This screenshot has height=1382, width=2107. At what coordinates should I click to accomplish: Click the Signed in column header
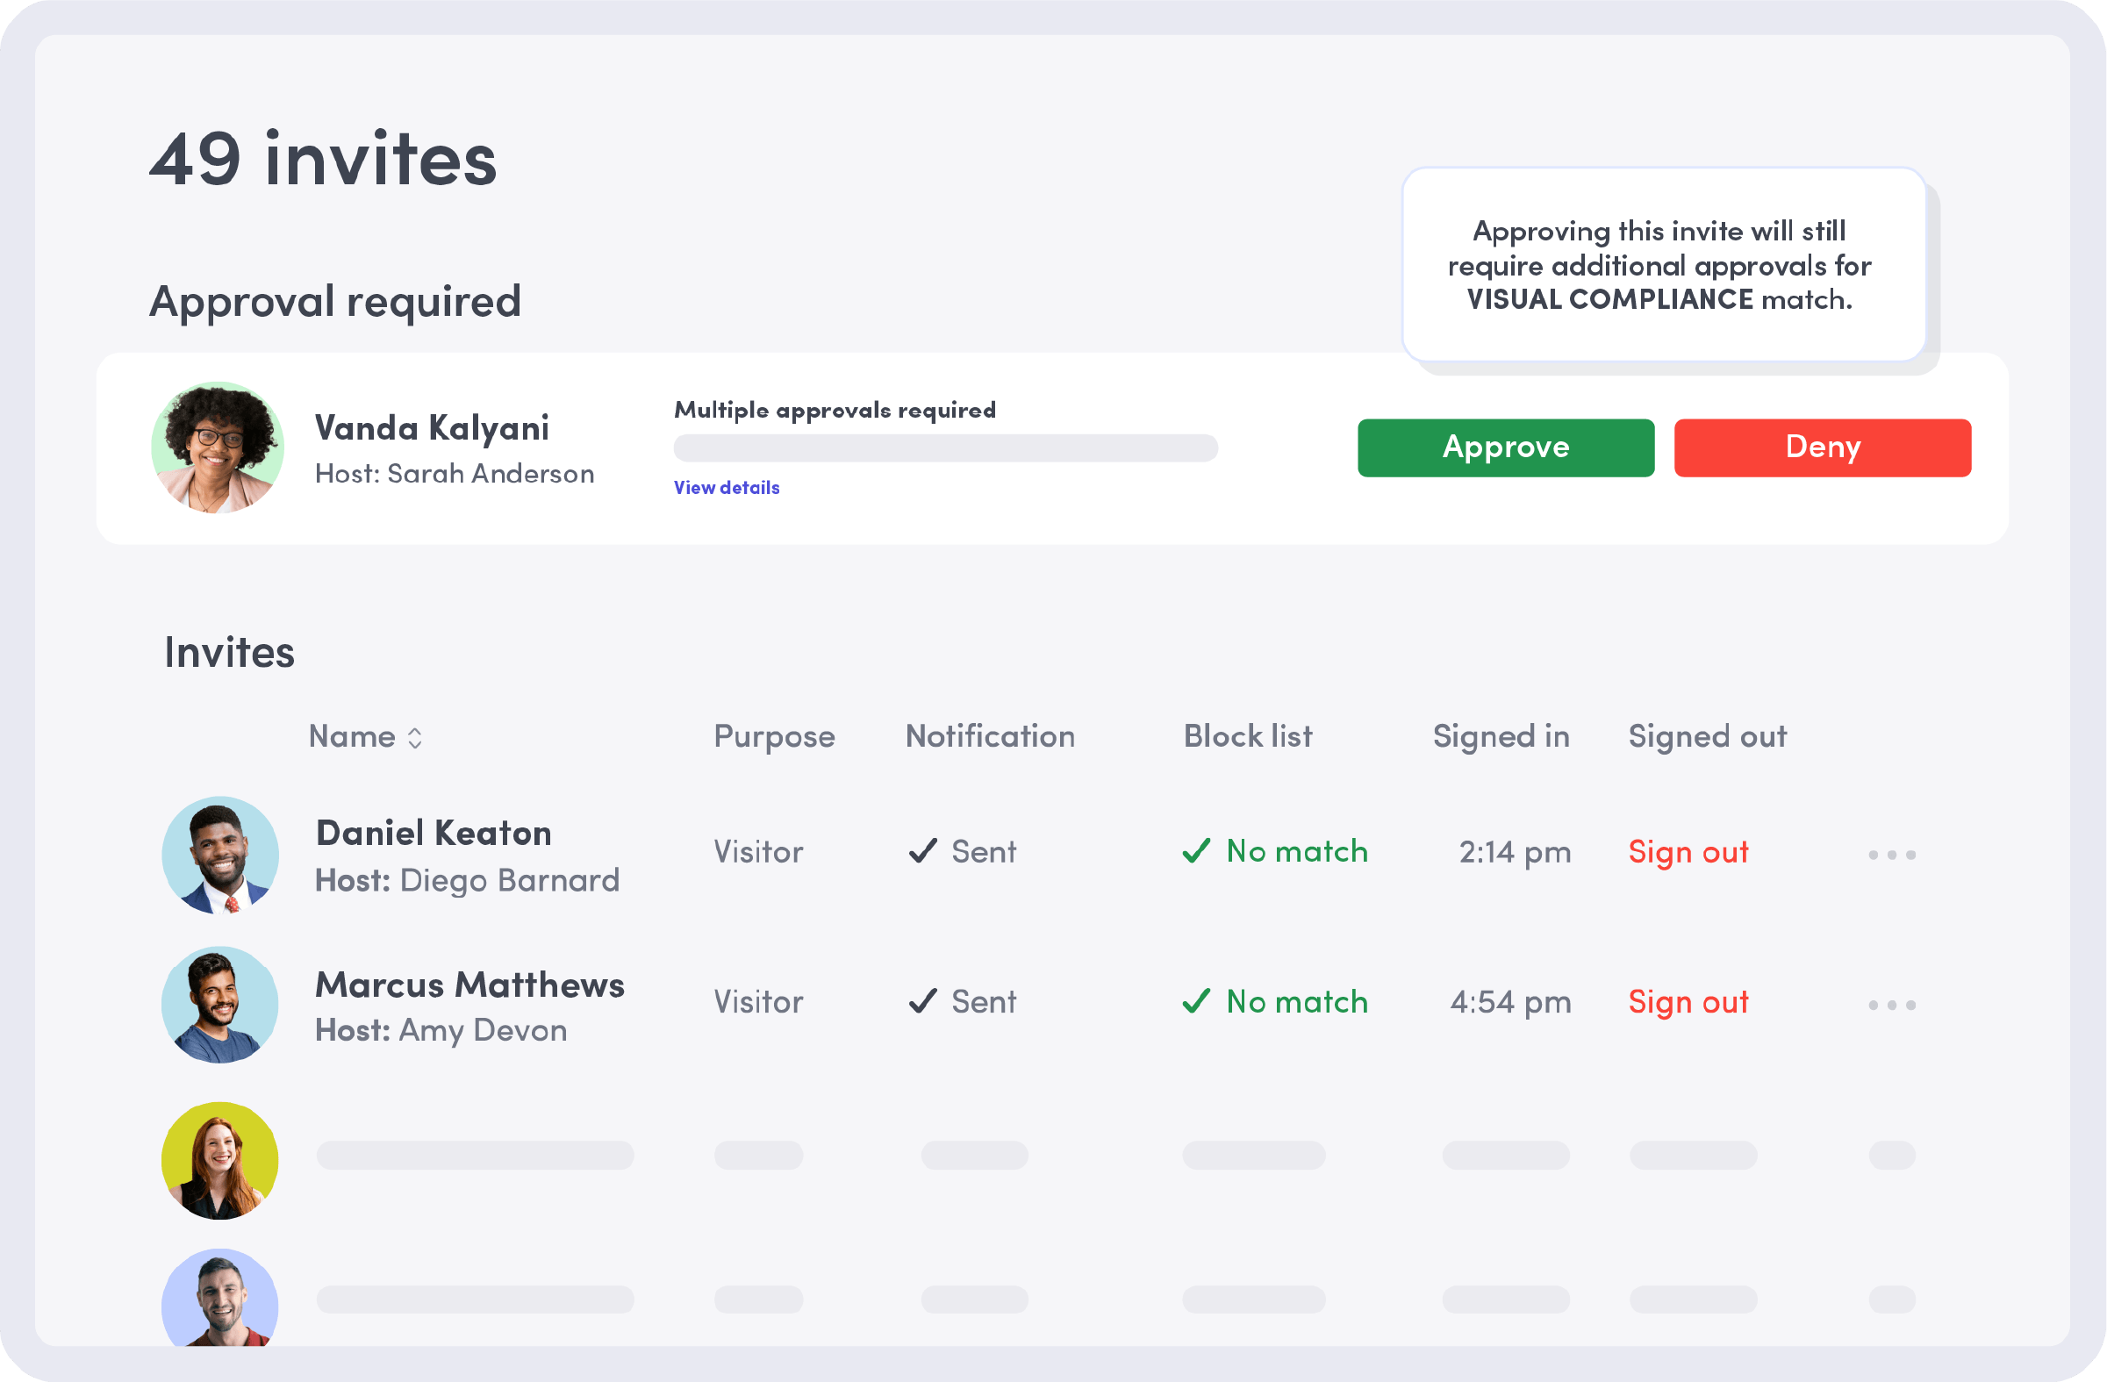[1501, 737]
